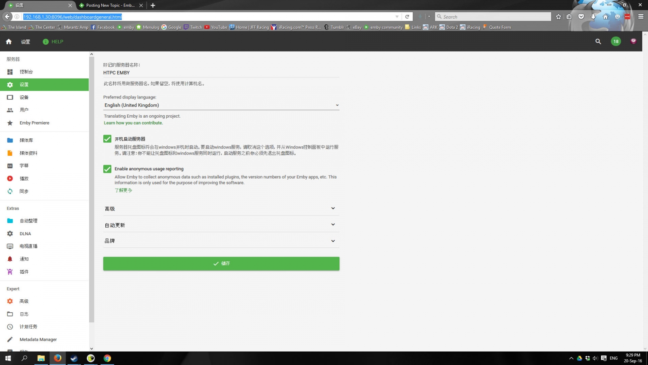Viewport: 648px width, 365px height.
Task: Open the HELP link in header
Action: pyautogui.click(x=53, y=42)
